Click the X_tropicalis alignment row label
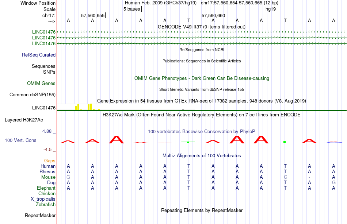Viewport: 347px width, 224px height. pyautogui.click(x=43, y=199)
